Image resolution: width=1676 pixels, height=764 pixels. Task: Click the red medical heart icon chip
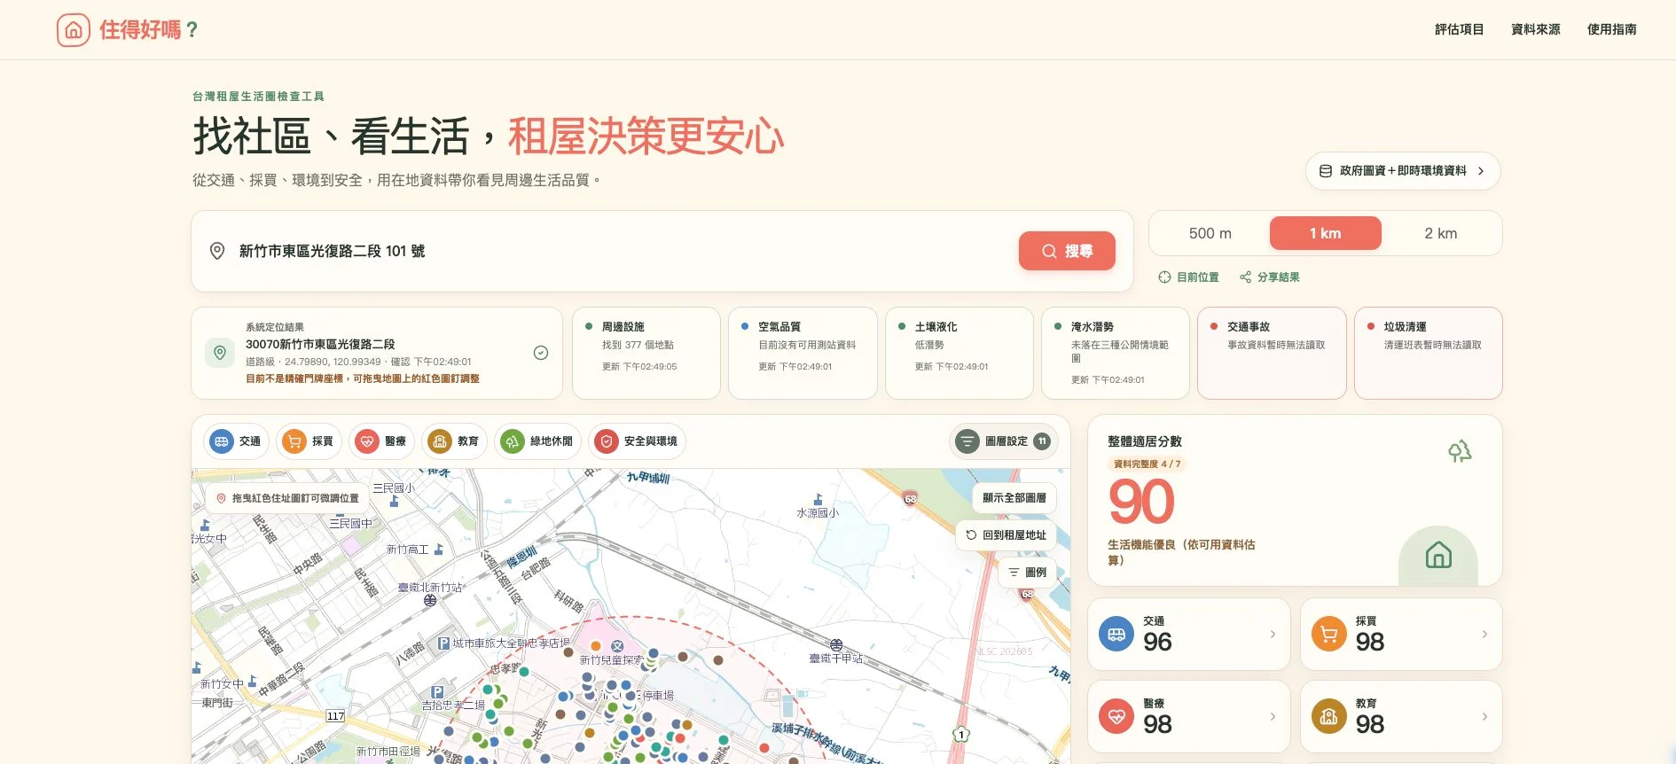(367, 441)
